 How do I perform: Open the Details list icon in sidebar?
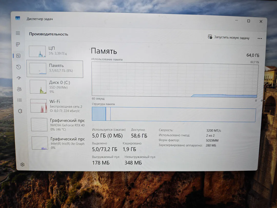pyautogui.click(x=19, y=100)
